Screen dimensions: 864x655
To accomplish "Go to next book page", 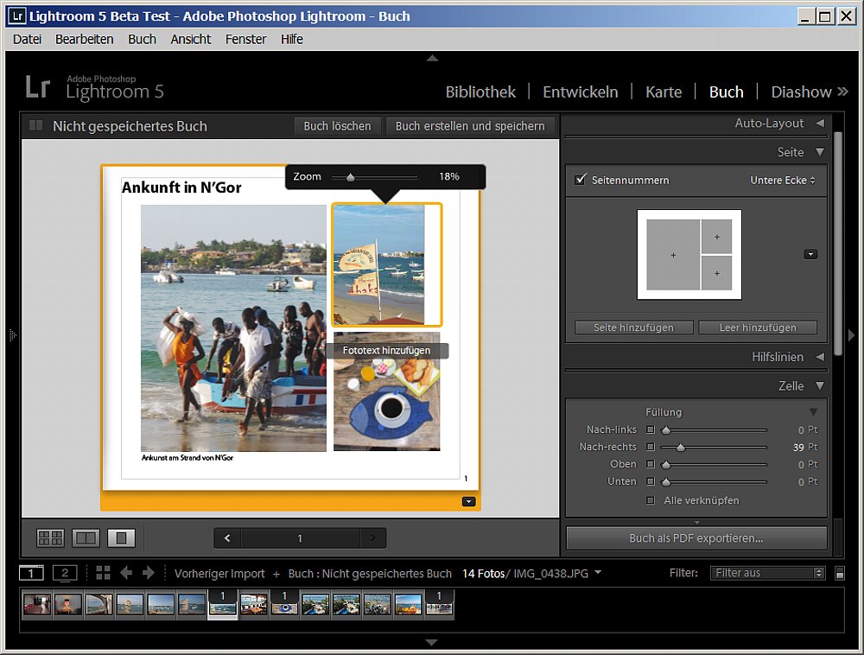I will click(373, 538).
